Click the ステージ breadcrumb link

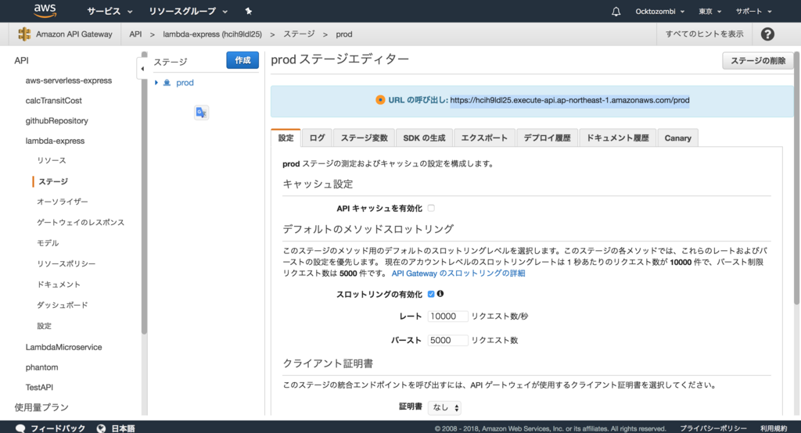click(299, 34)
